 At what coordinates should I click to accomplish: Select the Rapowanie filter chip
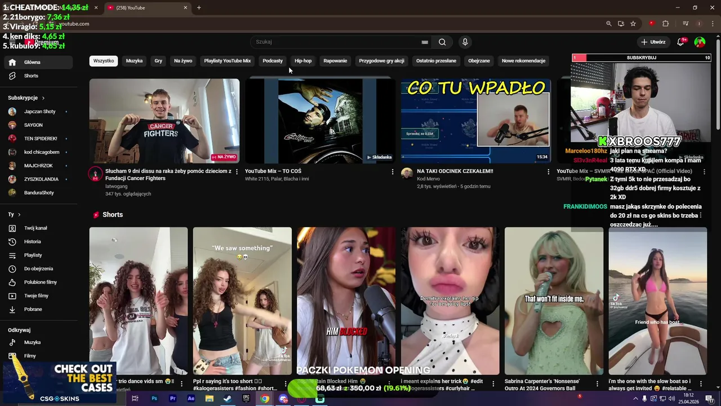[335, 61]
